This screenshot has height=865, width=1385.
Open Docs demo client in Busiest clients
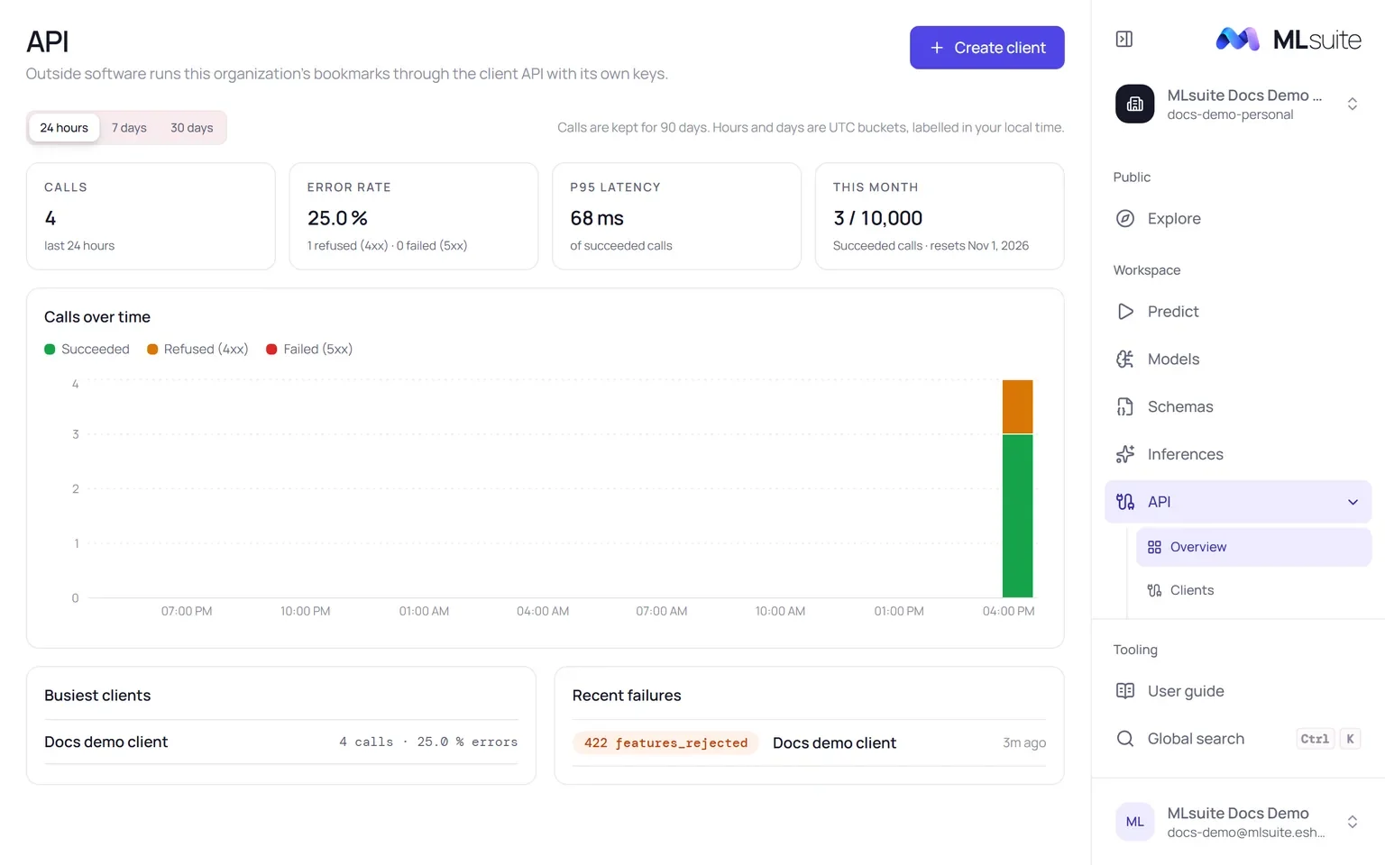105,742
